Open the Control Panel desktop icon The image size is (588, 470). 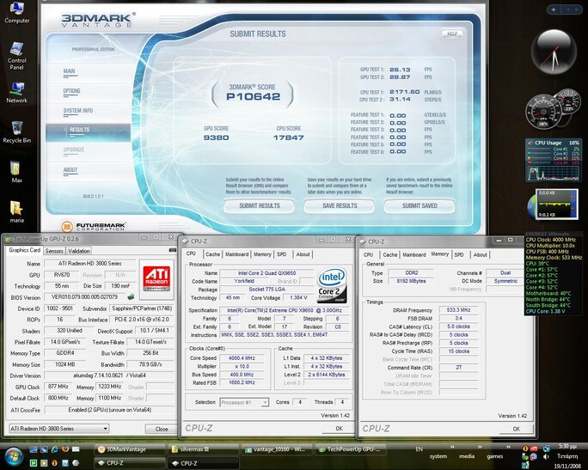[16, 56]
